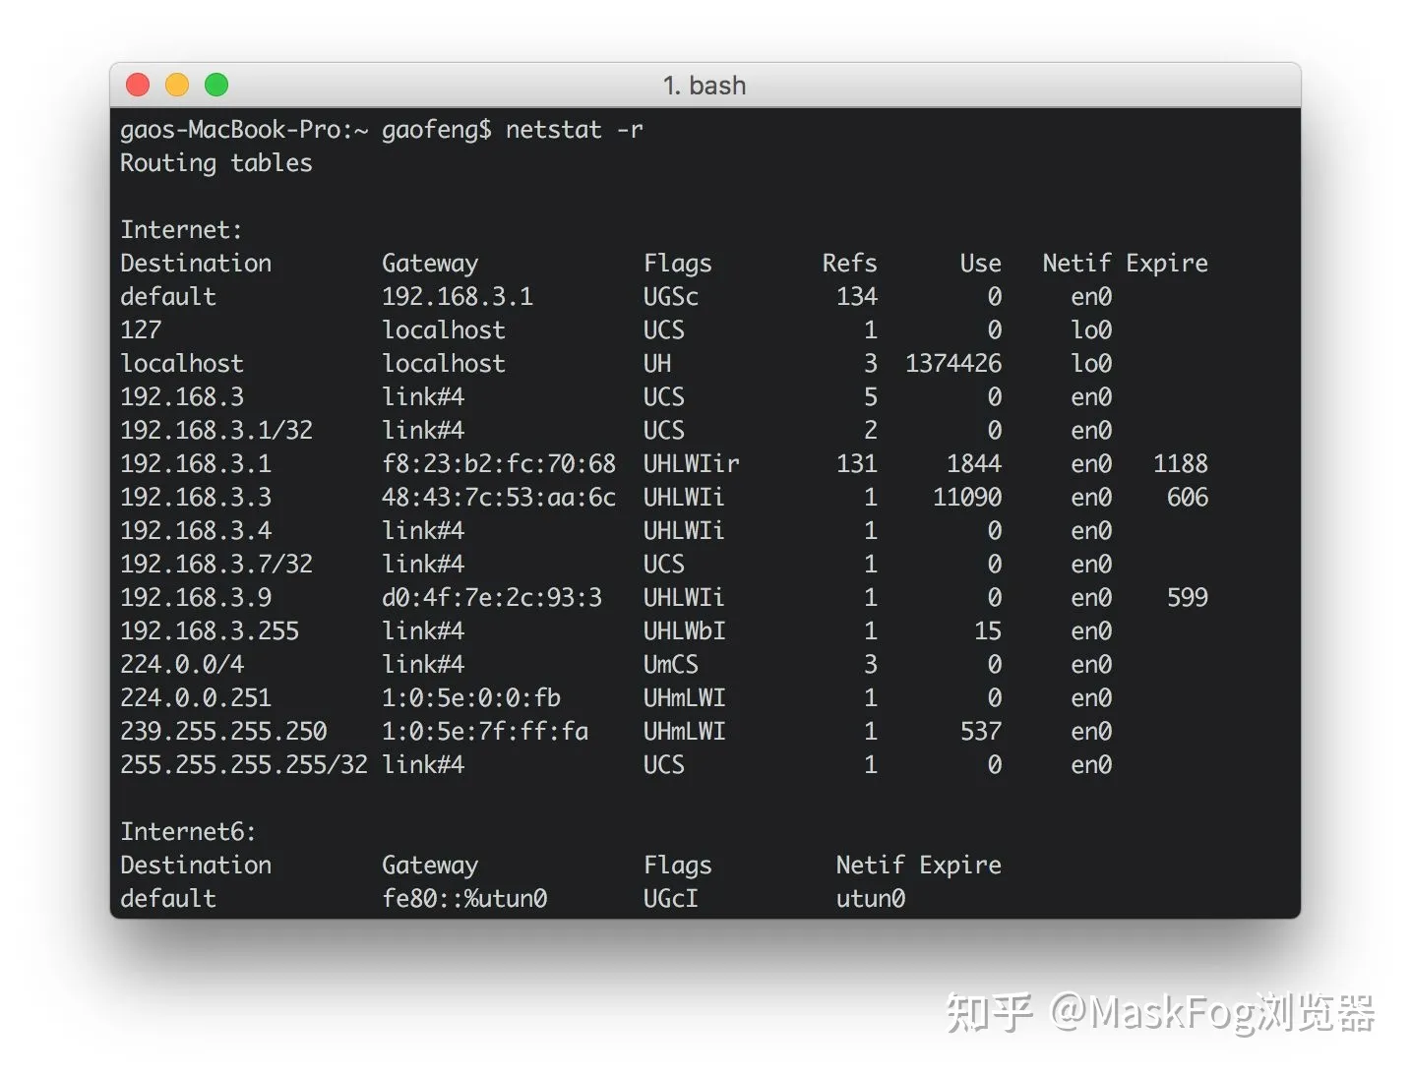Select destination 224.0.0.251
Viewport: 1411px width, 1076px height.
(x=196, y=698)
